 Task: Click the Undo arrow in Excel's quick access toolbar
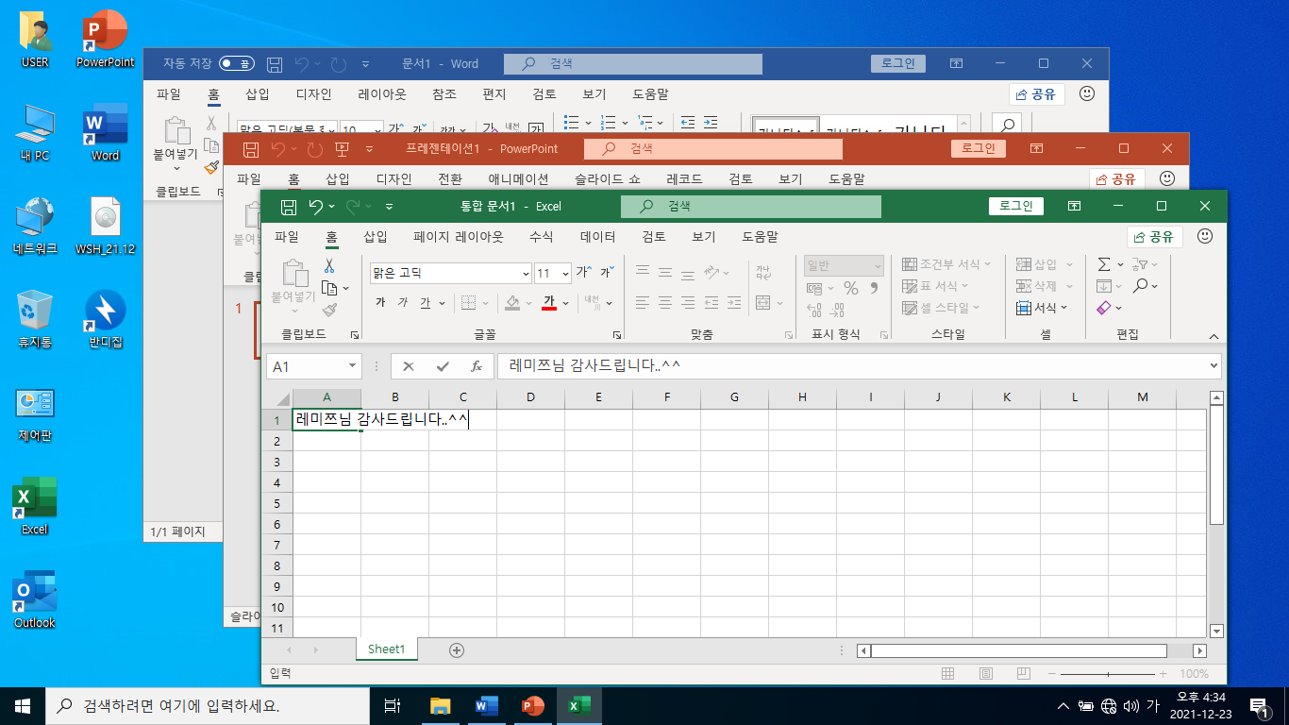click(316, 206)
